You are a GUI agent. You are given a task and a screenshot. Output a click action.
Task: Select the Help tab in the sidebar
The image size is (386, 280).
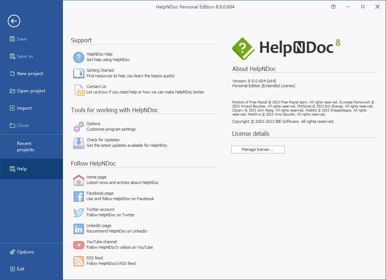tap(21, 169)
